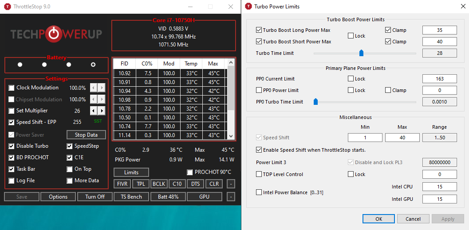This screenshot has width=469, height=230.
Task: Open the C10 states window
Action: [177, 184]
